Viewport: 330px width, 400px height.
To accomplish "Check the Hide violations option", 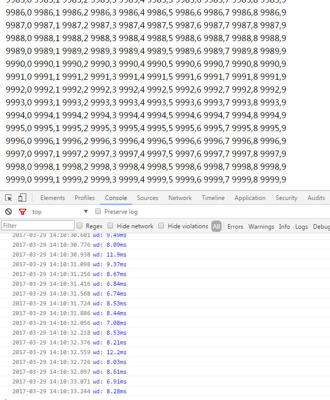I will (161, 226).
